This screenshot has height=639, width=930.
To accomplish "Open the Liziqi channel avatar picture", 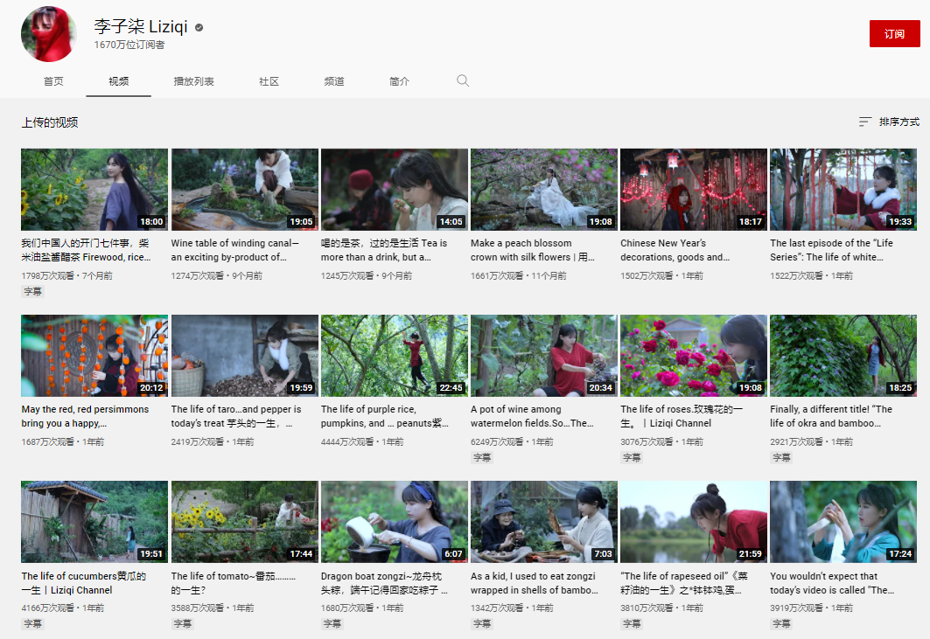I will click(x=49, y=34).
